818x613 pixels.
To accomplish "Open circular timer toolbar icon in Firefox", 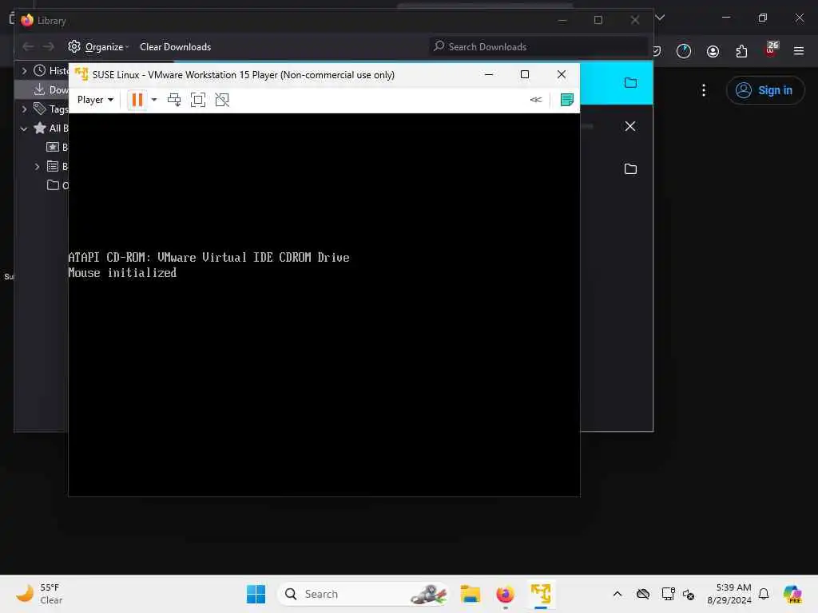I will [x=684, y=50].
